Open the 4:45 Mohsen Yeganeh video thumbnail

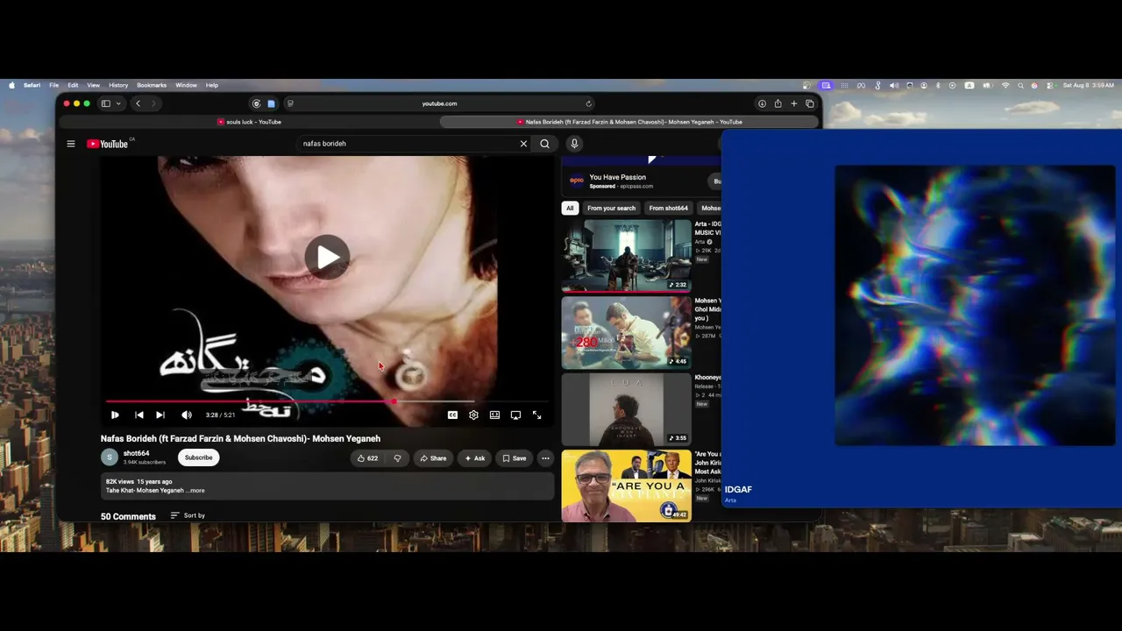[x=626, y=332]
